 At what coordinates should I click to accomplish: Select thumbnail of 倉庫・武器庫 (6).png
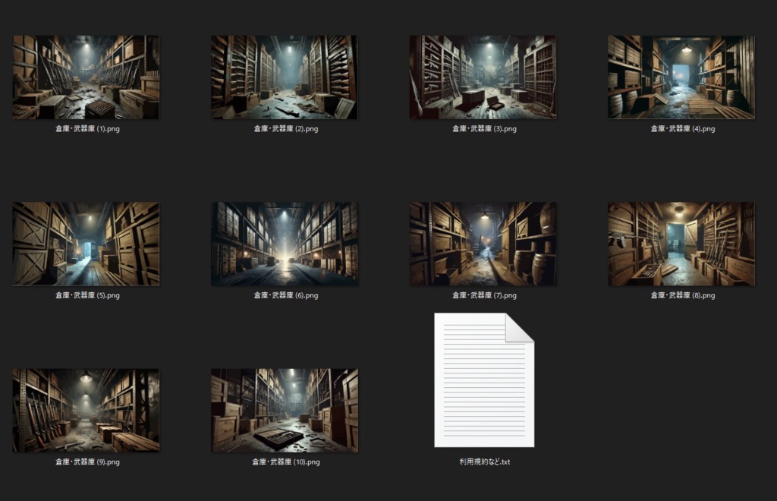point(285,244)
